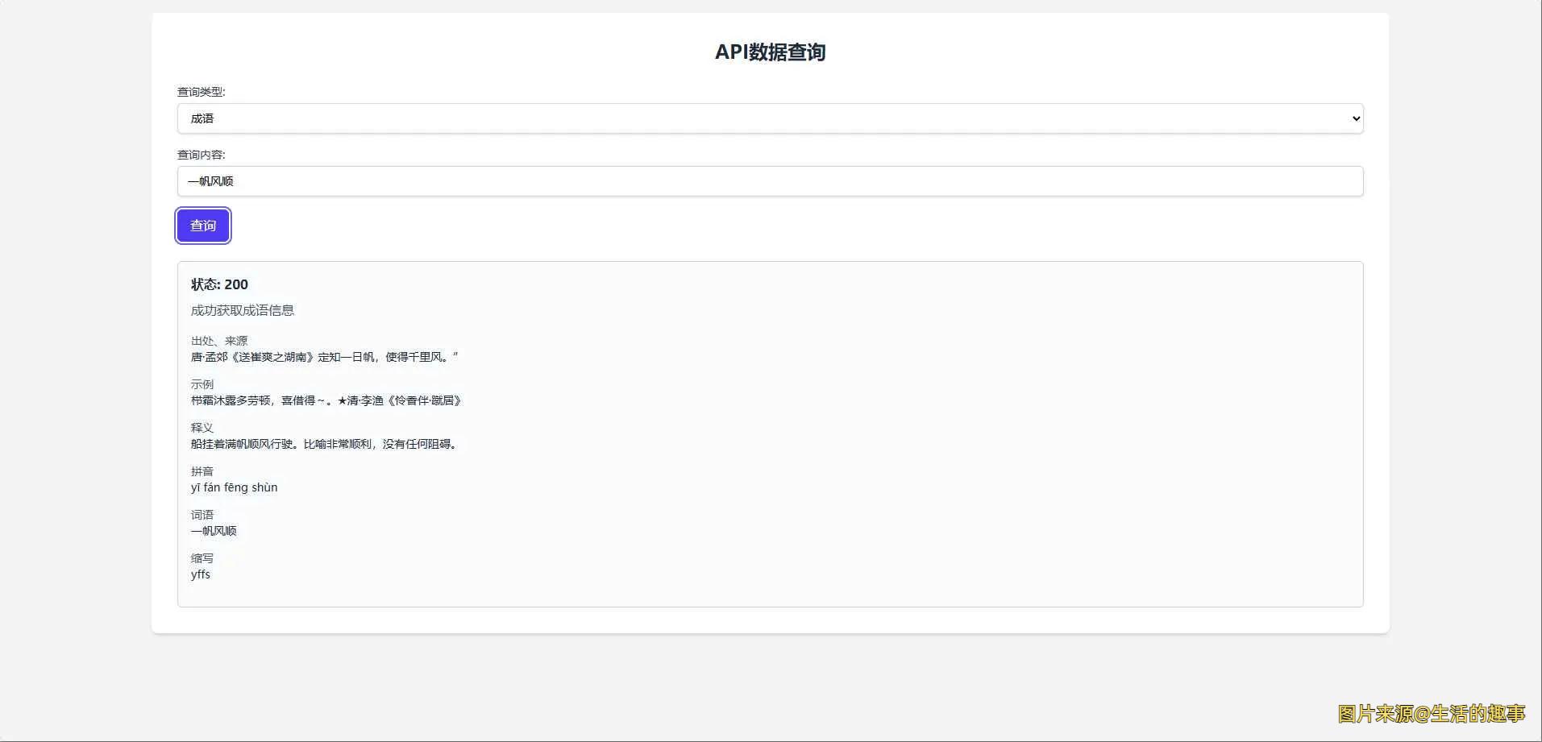Click the 词语 section heading

[202, 514]
